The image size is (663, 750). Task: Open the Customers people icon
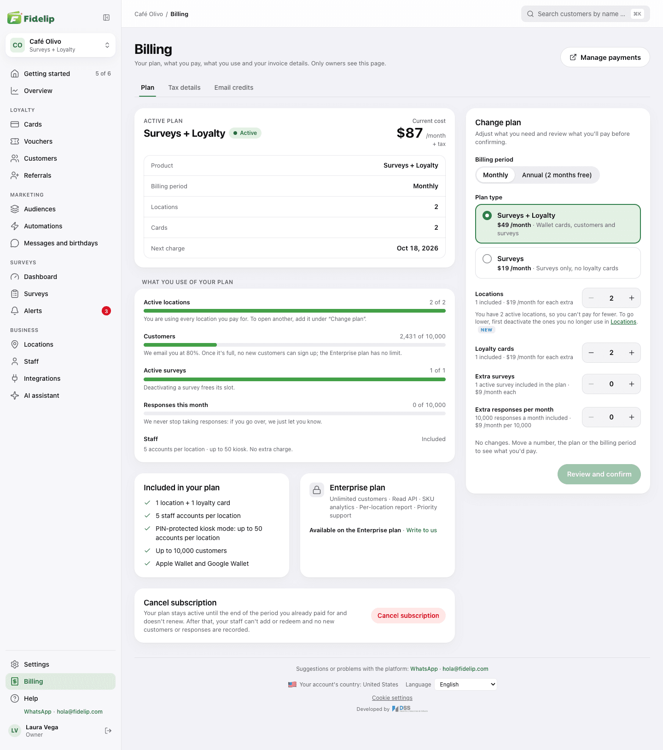pyautogui.click(x=15, y=158)
